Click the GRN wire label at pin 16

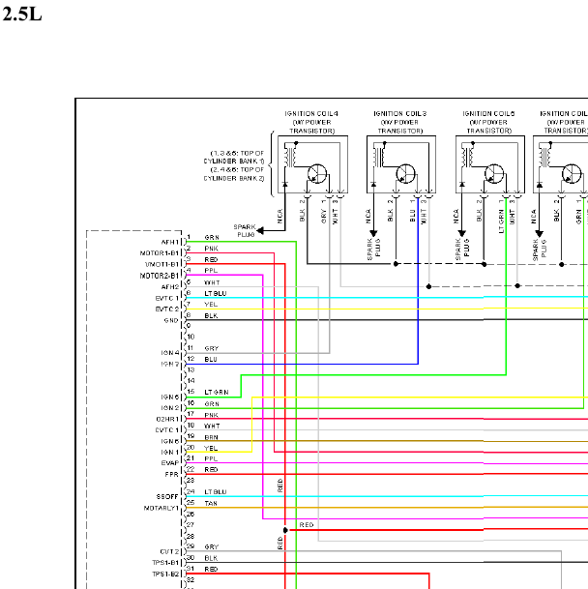coord(212,404)
